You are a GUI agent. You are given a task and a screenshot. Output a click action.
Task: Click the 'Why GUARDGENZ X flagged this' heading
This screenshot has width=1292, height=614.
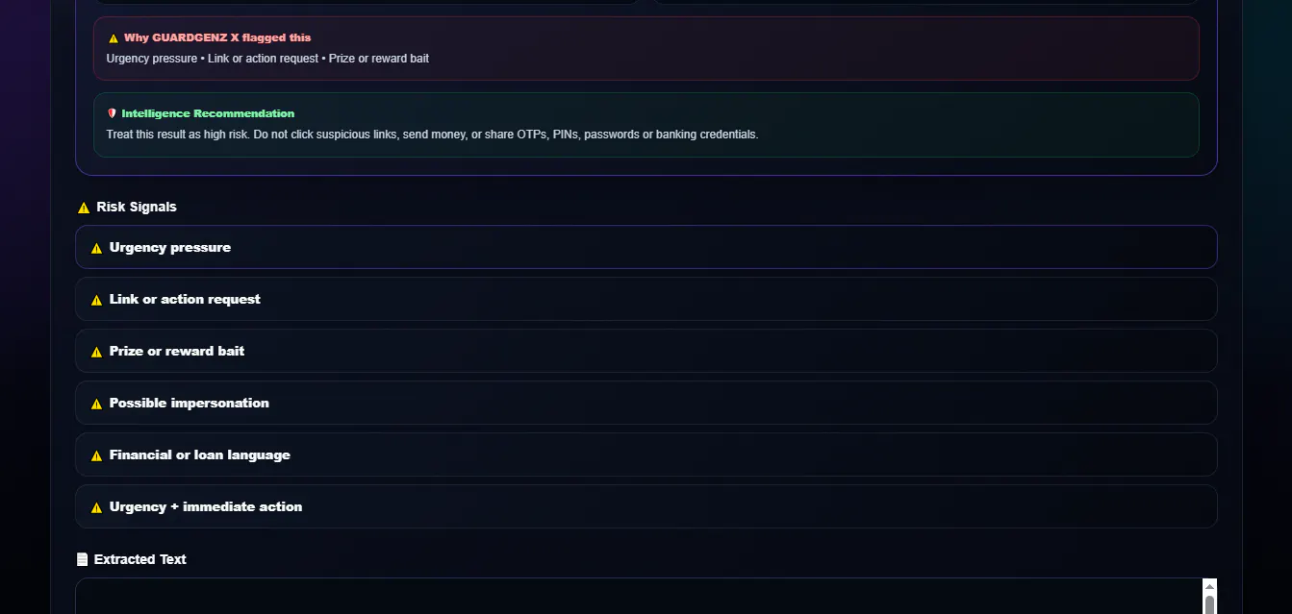pyautogui.click(x=217, y=38)
